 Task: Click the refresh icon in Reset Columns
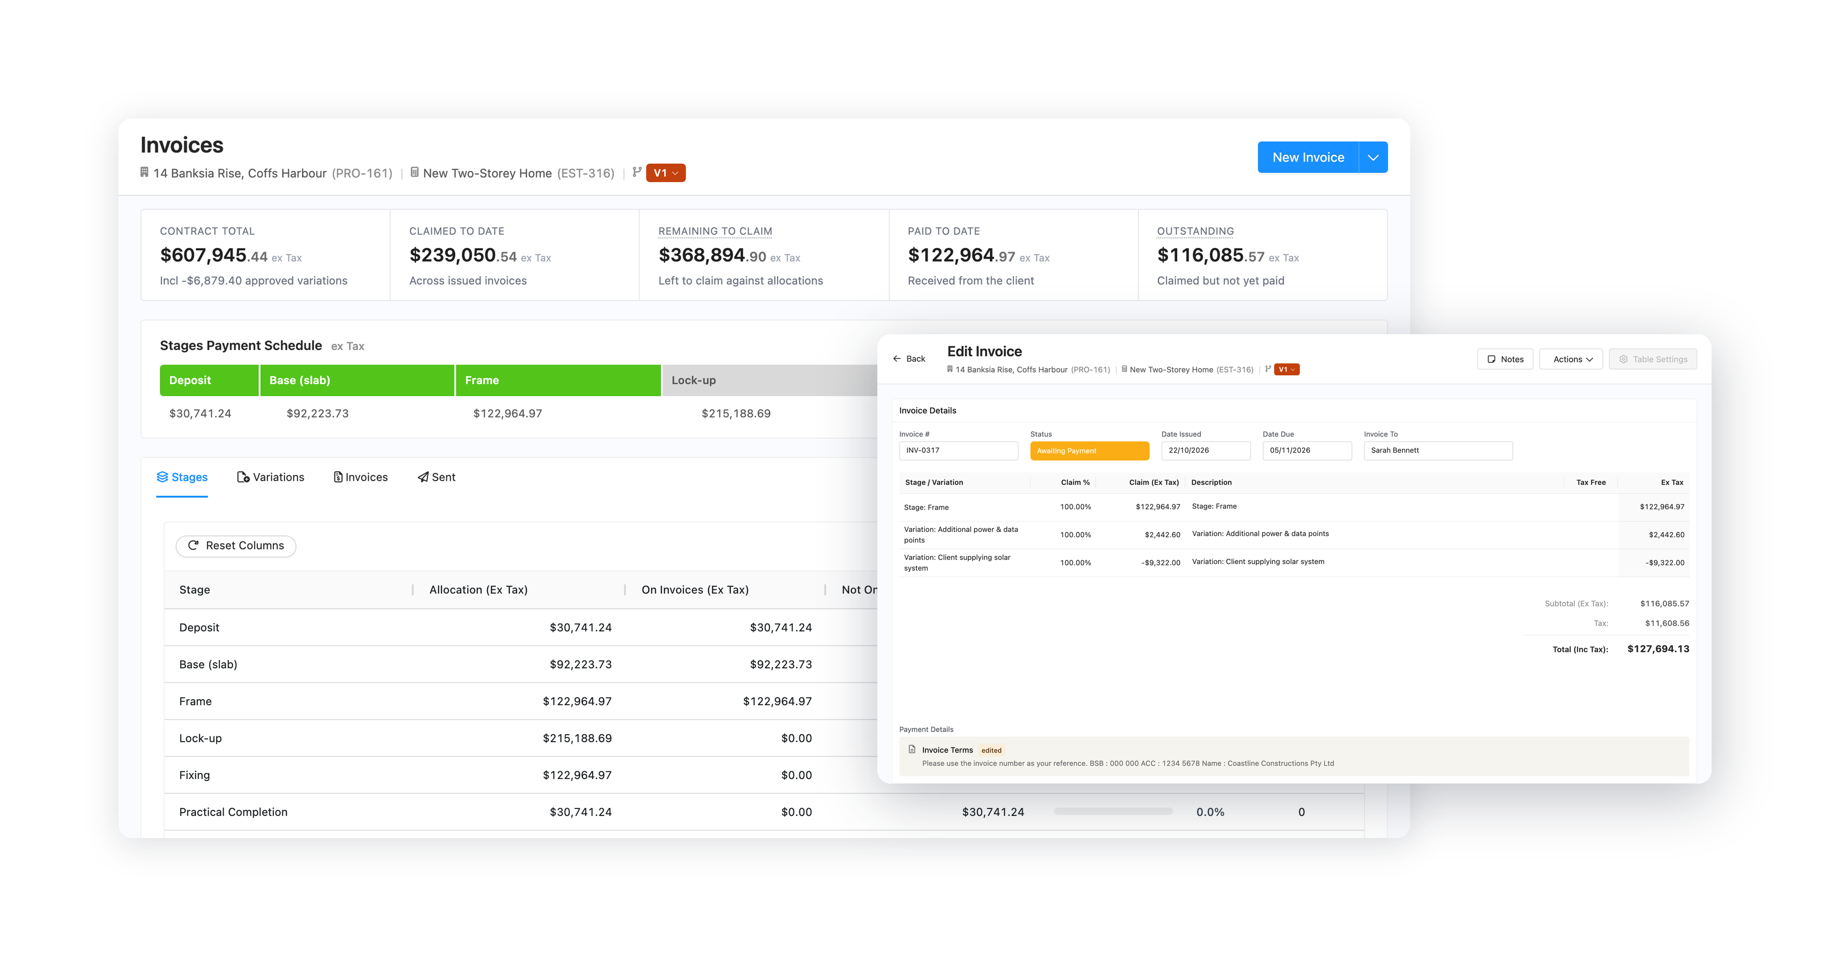(x=193, y=545)
